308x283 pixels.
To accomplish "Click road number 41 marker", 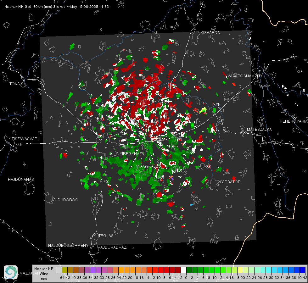I will point(239,92).
